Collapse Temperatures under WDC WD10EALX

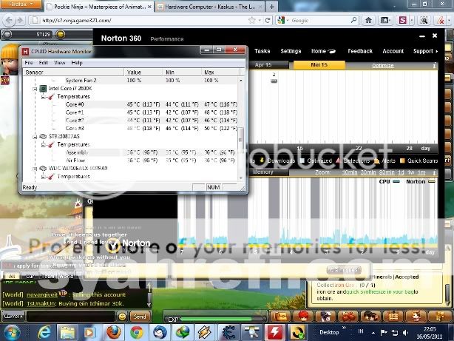(43, 177)
